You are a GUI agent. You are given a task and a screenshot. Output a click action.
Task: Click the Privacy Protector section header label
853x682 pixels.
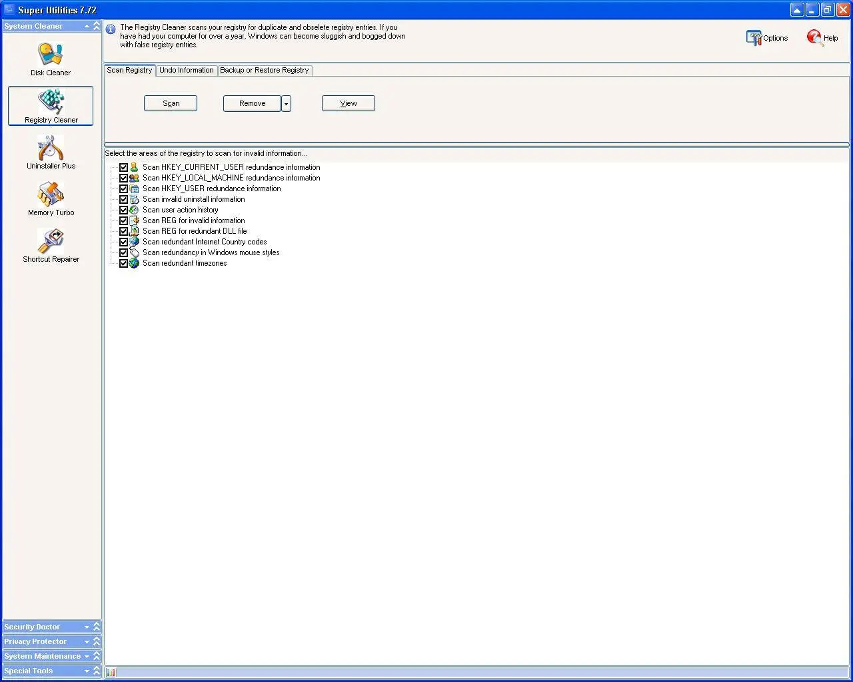(x=35, y=641)
